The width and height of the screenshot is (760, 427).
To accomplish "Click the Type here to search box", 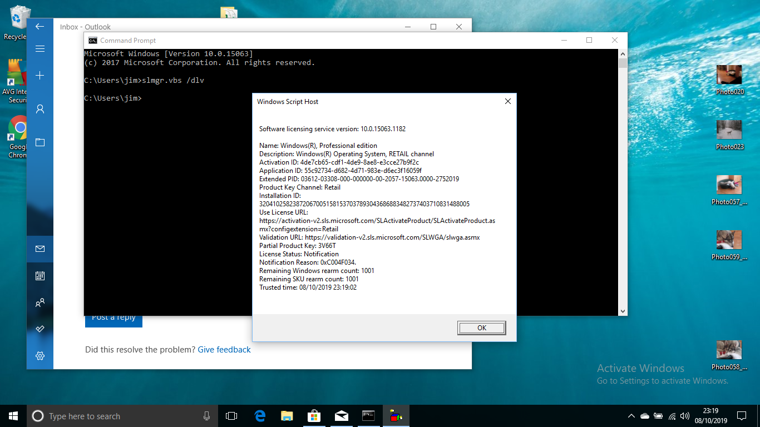I will (122, 416).
